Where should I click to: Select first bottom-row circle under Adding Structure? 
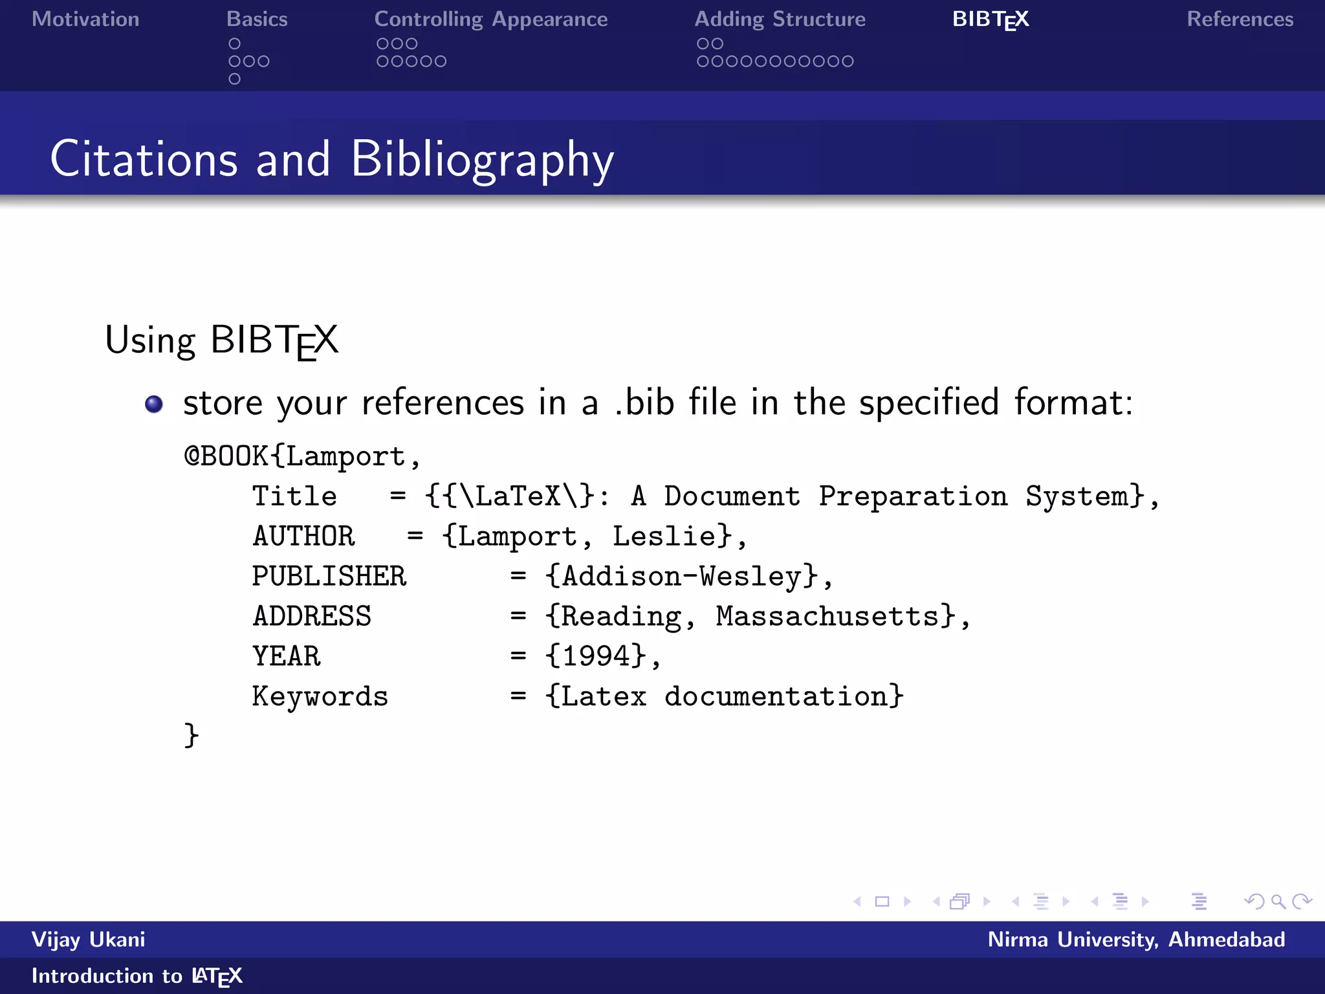[x=703, y=61]
